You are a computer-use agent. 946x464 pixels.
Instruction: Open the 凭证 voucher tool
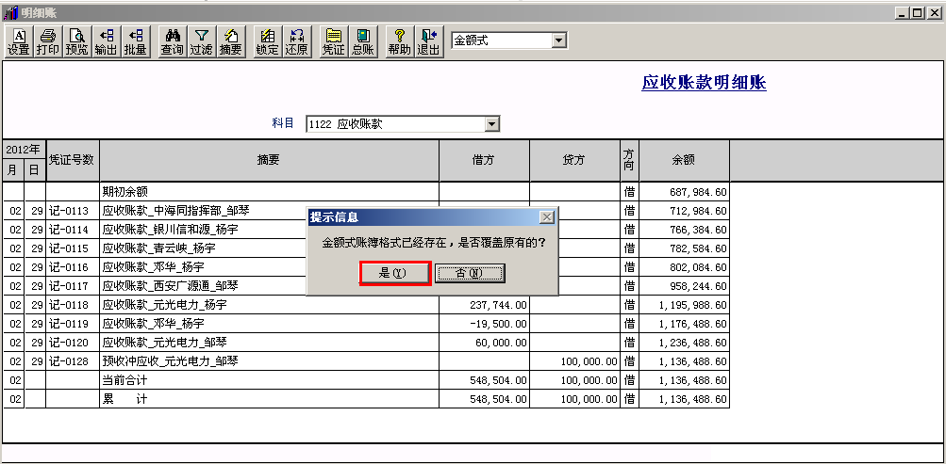pyautogui.click(x=333, y=41)
